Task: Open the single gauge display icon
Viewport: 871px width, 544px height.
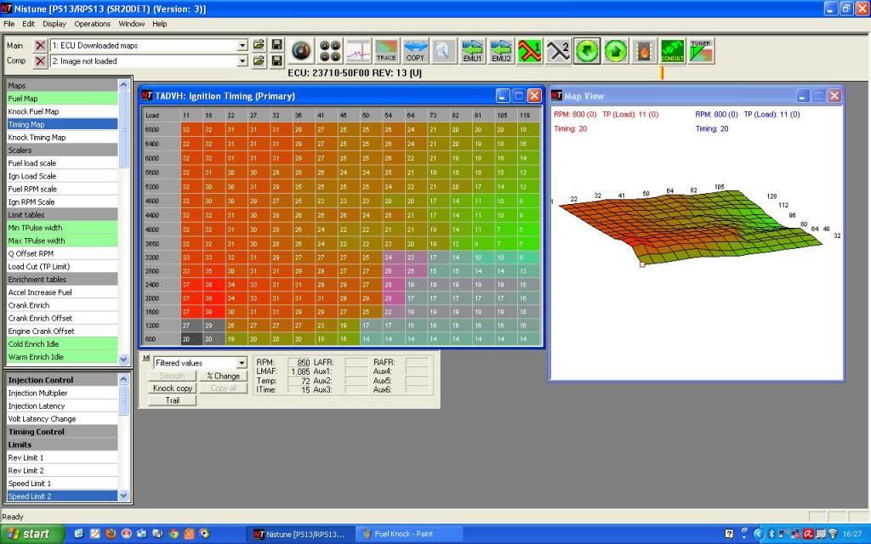Action: (x=302, y=51)
